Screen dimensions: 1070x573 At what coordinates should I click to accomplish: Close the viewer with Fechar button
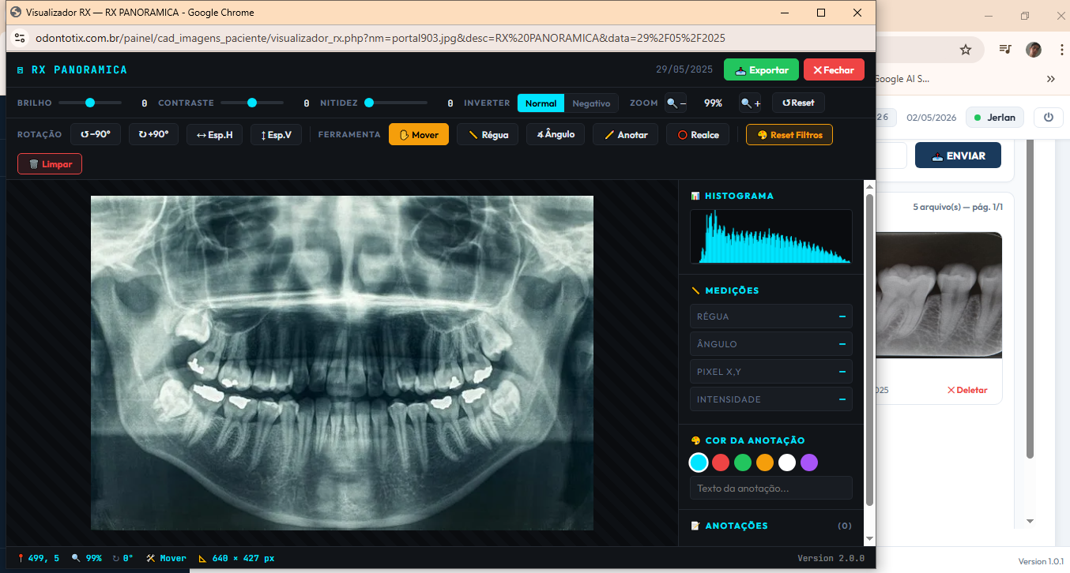point(834,69)
